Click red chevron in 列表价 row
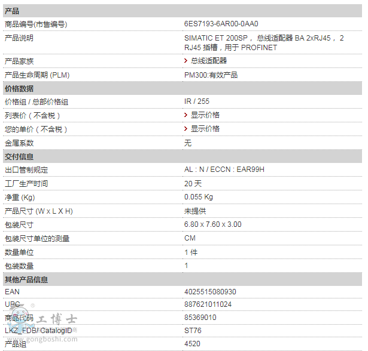Image resolution: width=368 pixels, height=351 pixels. click(x=185, y=115)
